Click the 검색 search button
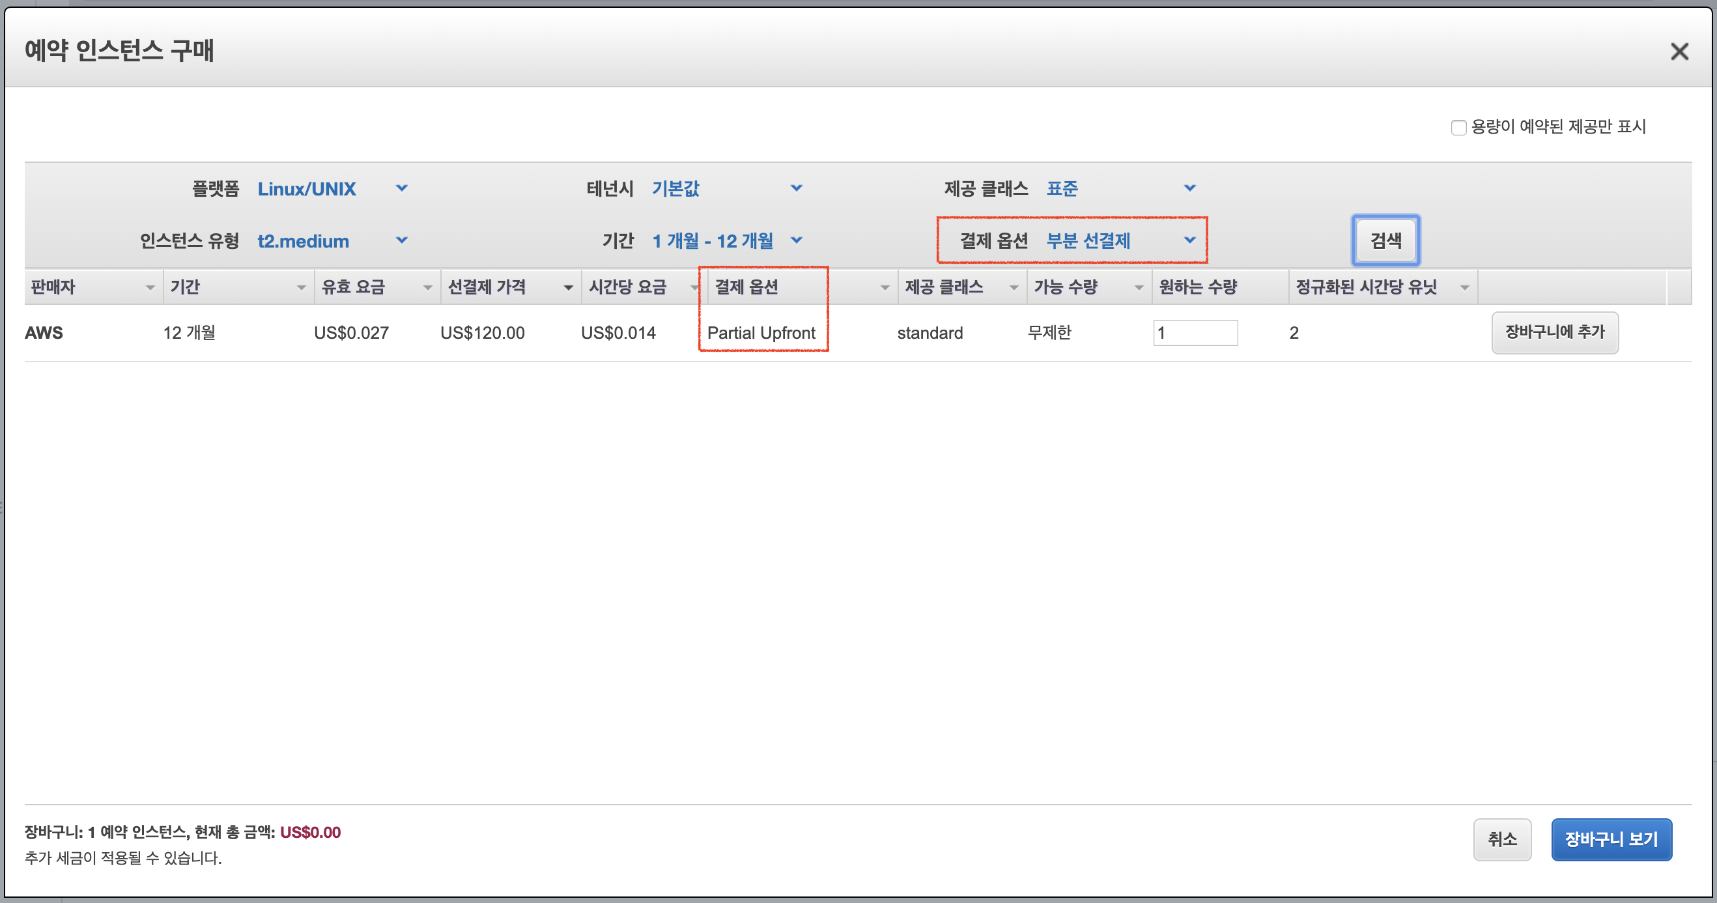The image size is (1717, 903). [x=1385, y=240]
